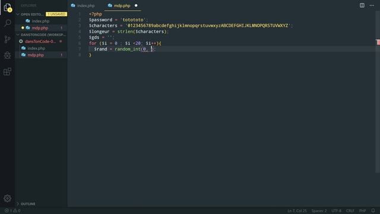
Task: Open mdp.php in workspace folder tree
Action: pos(36,55)
